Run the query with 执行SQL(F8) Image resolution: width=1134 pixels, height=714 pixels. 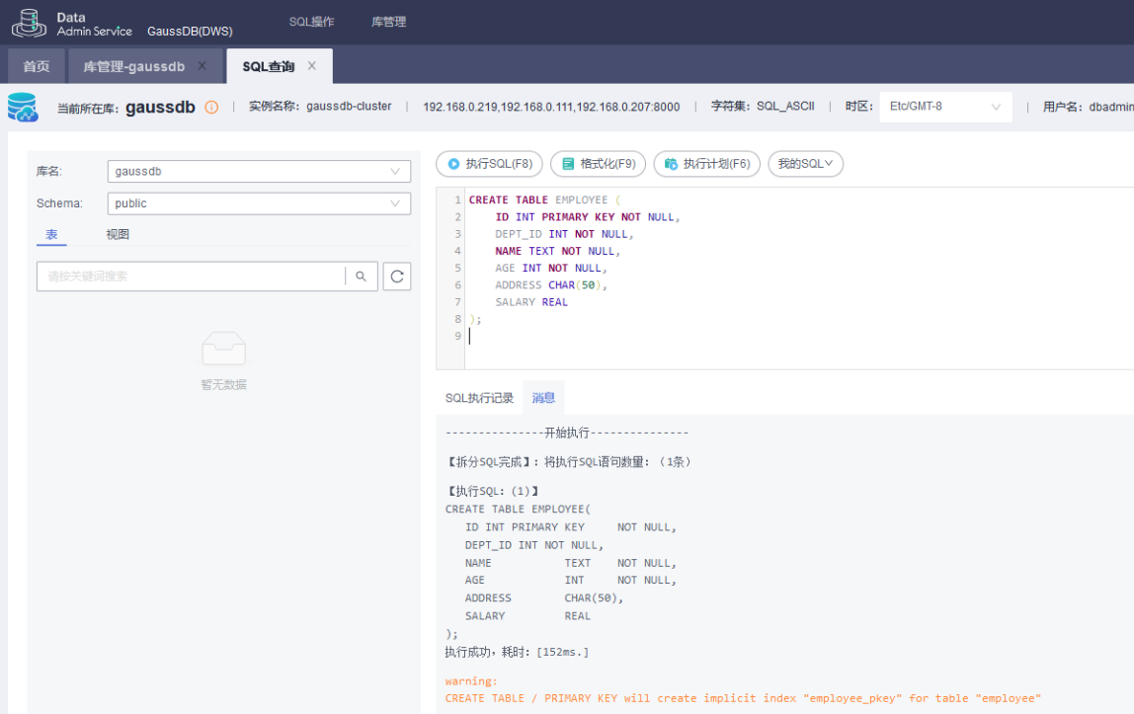[489, 164]
